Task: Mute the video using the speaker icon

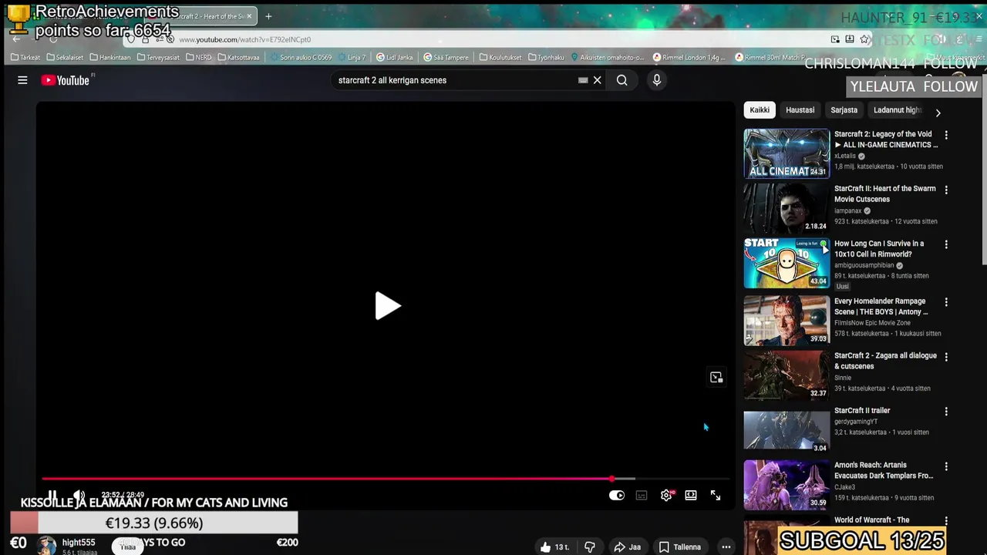Action: pyautogui.click(x=79, y=496)
